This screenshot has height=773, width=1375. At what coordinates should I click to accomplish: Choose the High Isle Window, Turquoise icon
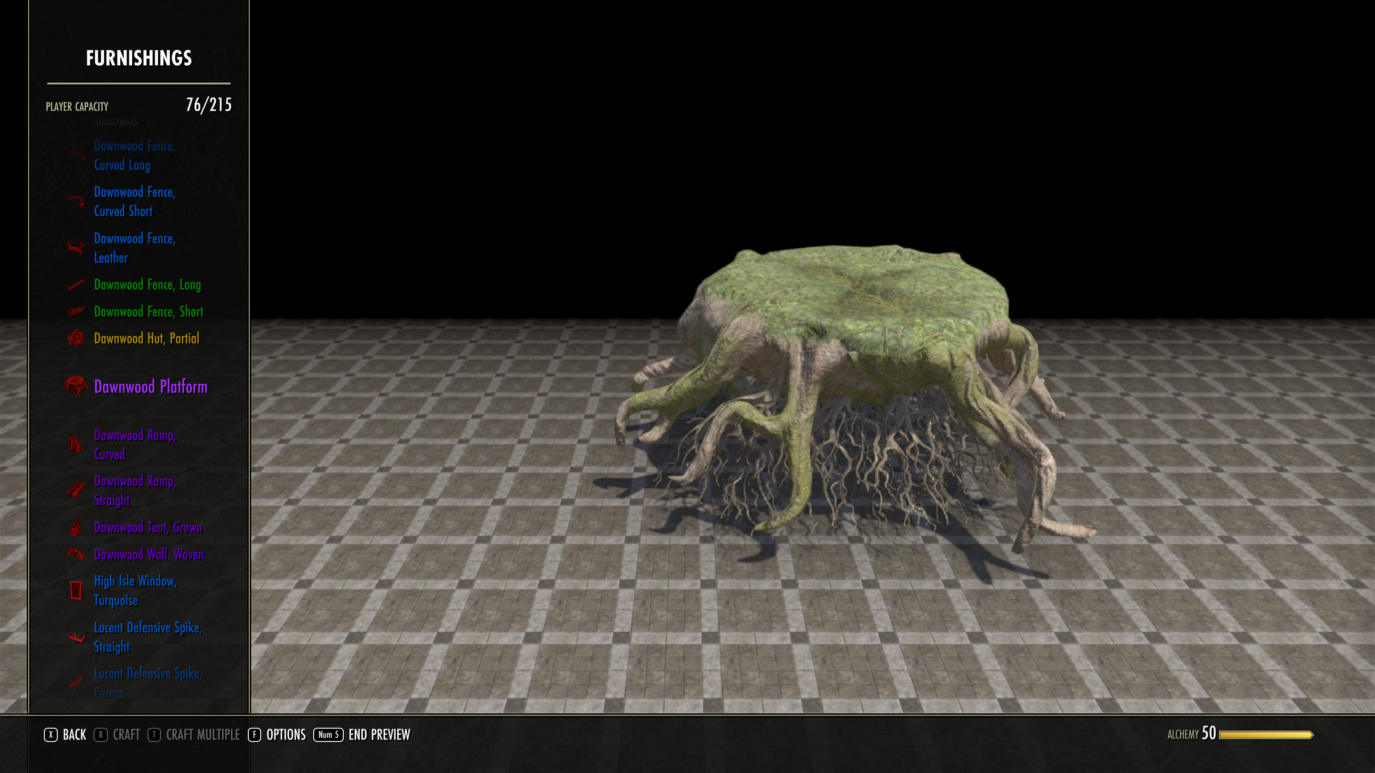point(76,591)
